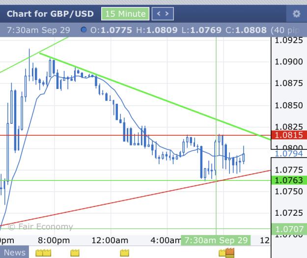
Task: Click the 1.0725 price axis label
Action: [x=289, y=213]
